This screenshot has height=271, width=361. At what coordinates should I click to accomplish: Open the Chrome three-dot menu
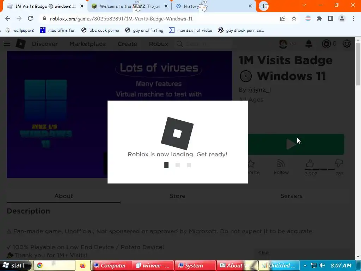click(353, 18)
